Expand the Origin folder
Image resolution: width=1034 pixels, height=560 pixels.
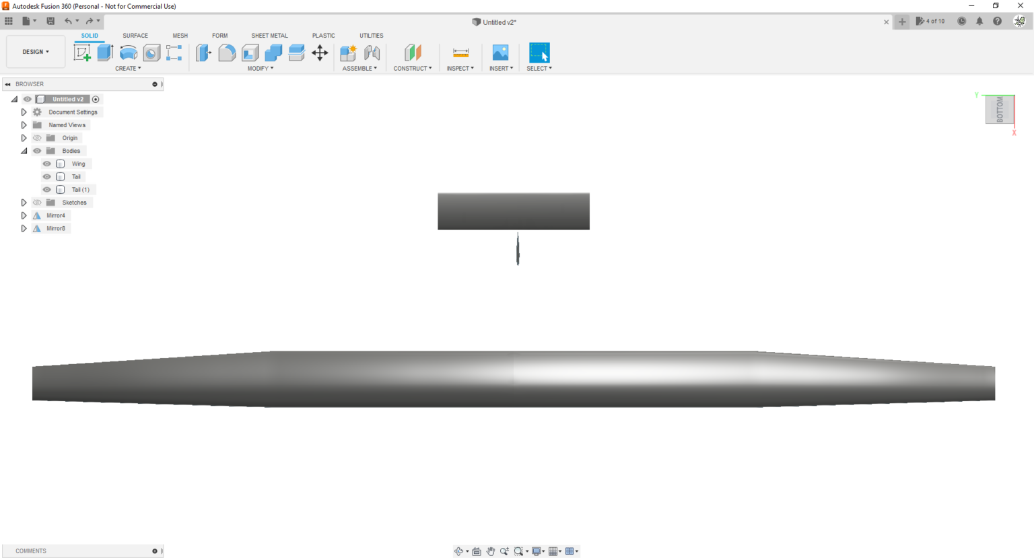(x=24, y=137)
